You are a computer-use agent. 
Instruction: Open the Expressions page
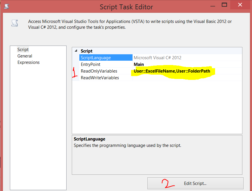tap(28, 62)
